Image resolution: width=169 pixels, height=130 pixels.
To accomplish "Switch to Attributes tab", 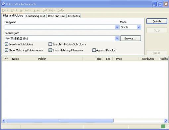I will click(x=74, y=16).
